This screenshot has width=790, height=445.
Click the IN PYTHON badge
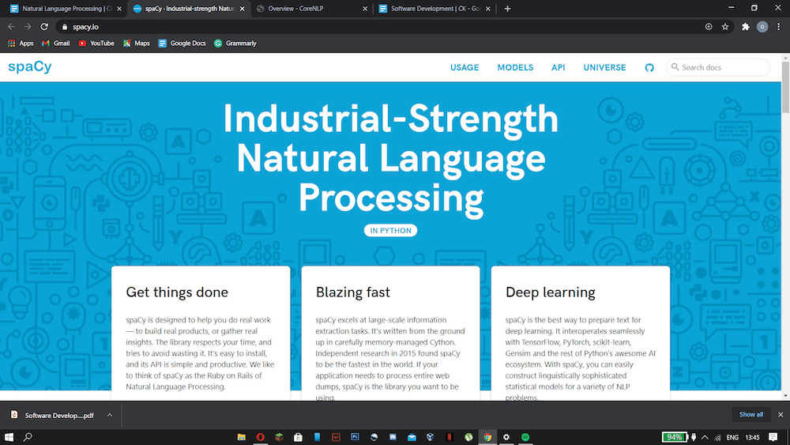coord(390,230)
